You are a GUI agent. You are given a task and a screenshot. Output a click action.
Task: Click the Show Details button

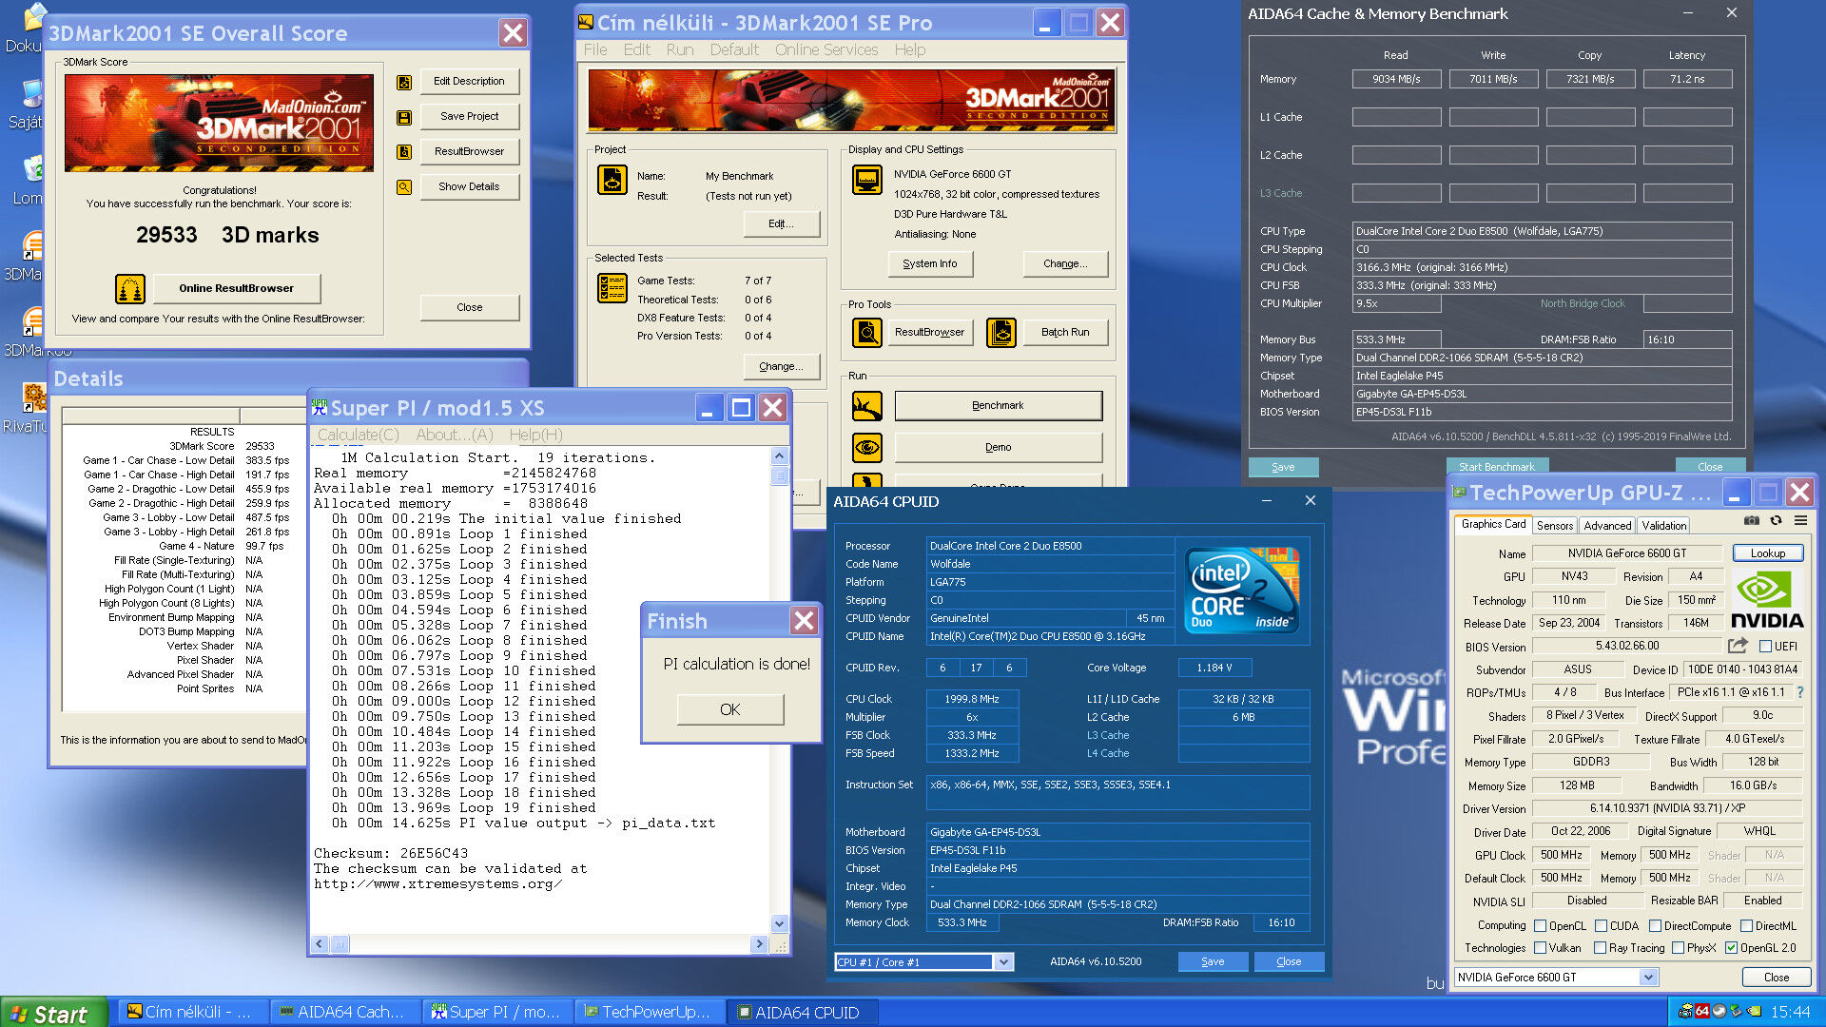tap(469, 187)
